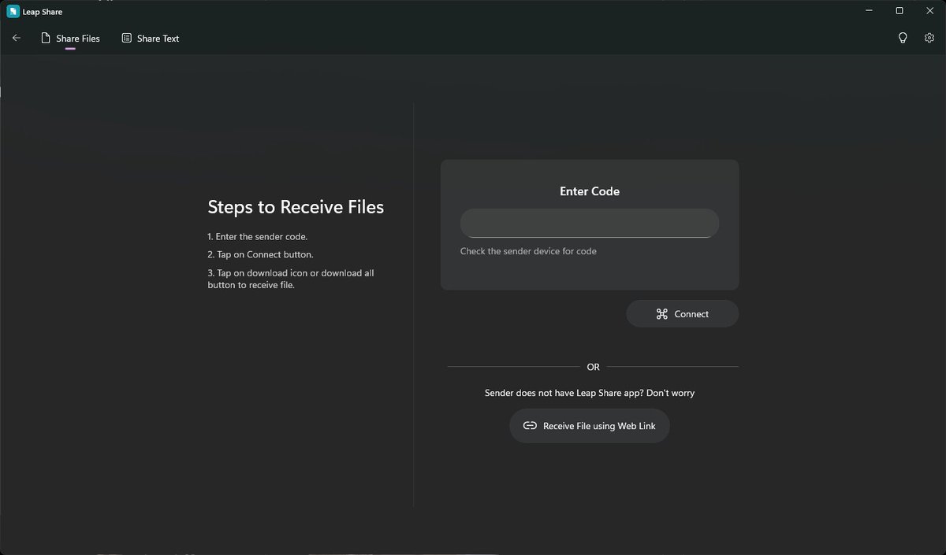Switch to the Share Text tab
946x555 pixels.
tap(151, 38)
